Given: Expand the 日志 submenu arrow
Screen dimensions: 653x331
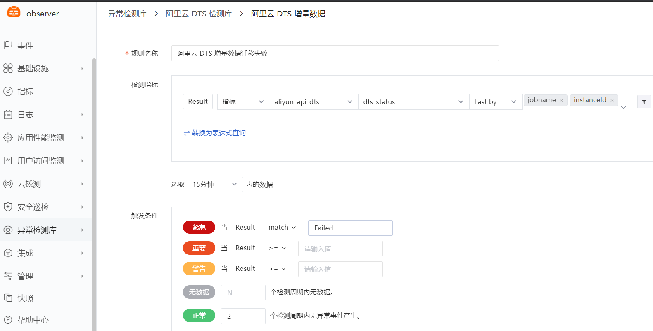Looking at the screenshot, I should (x=82, y=115).
